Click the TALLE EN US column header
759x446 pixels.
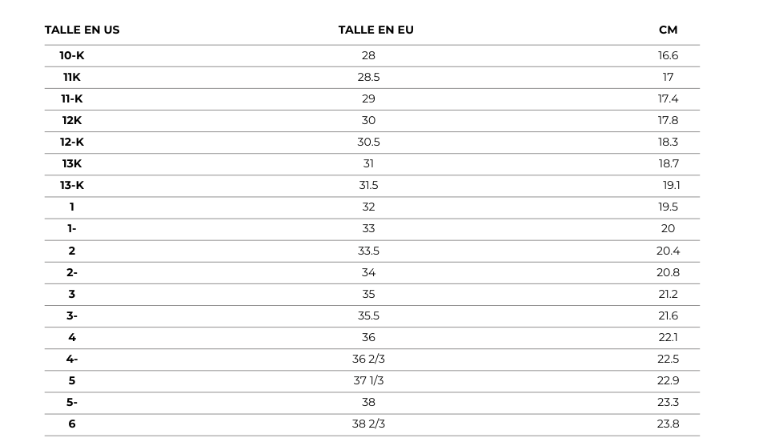(82, 30)
